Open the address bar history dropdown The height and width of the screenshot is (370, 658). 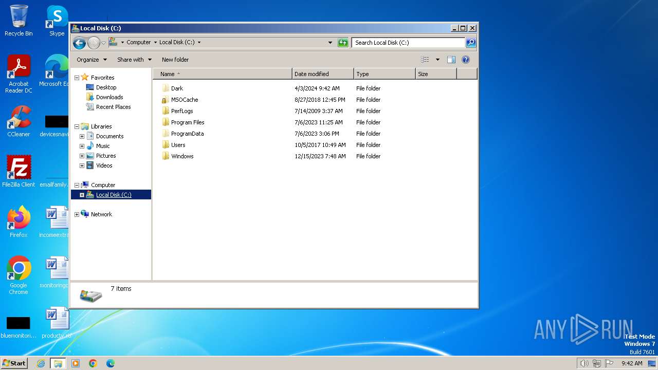(x=330, y=43)
